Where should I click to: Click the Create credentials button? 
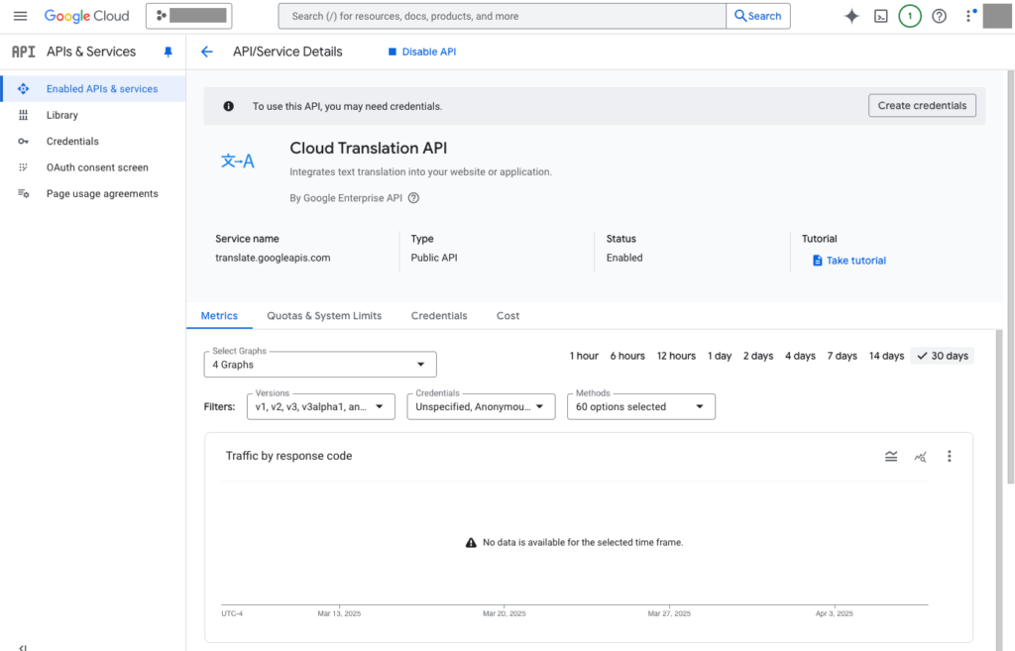pyautogui.click(x=922, y=105)
